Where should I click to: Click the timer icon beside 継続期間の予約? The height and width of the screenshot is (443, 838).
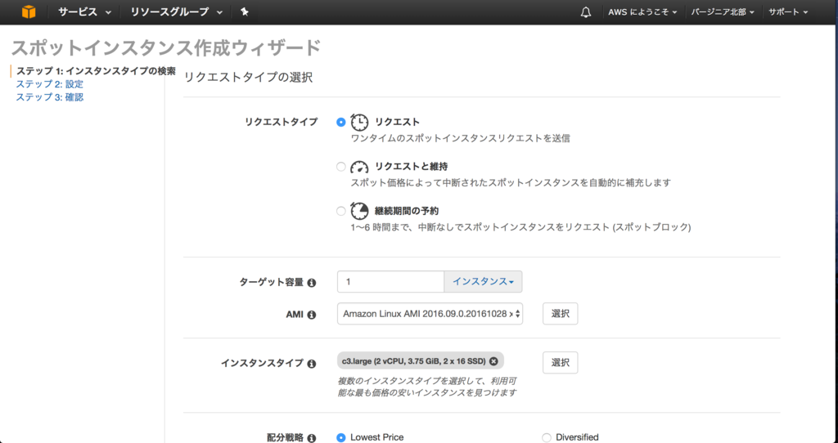359,211
